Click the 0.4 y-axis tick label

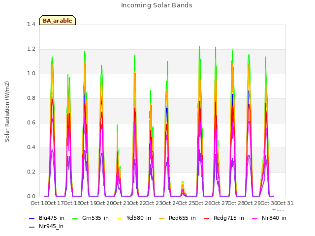[x=31, y=147]
